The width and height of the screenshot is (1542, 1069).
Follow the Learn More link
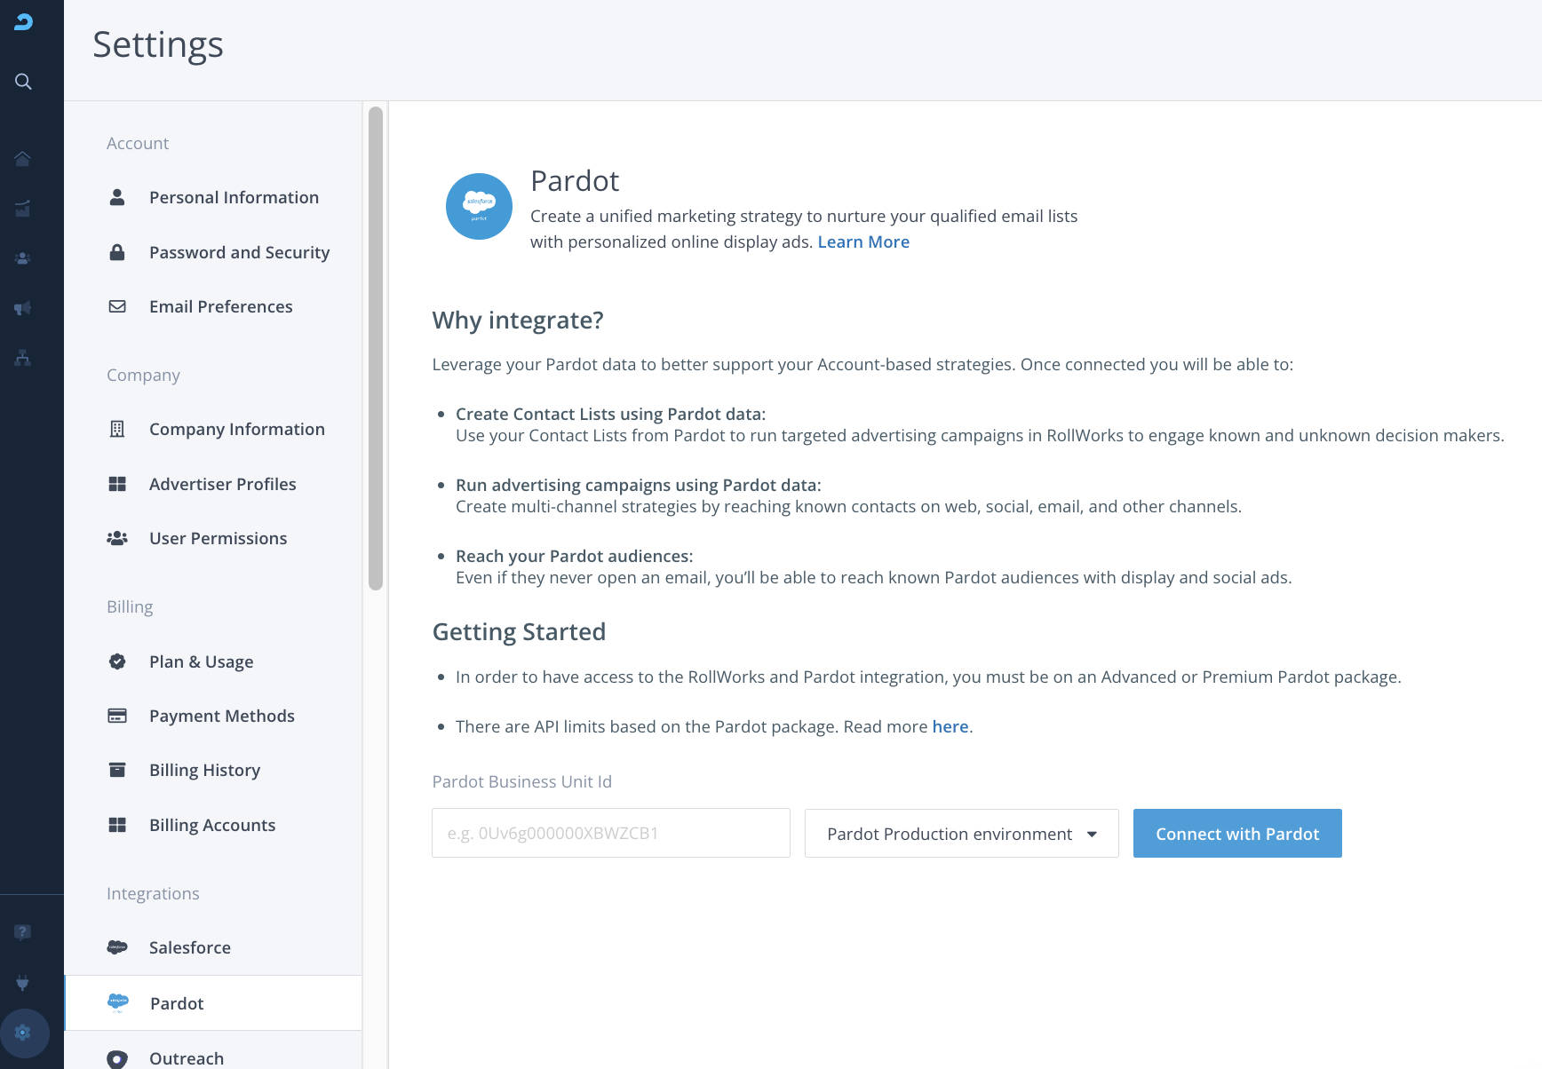[863, 242]
